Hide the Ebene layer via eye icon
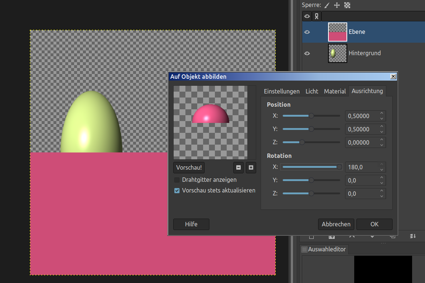425x283 pixels. (307, 32)
